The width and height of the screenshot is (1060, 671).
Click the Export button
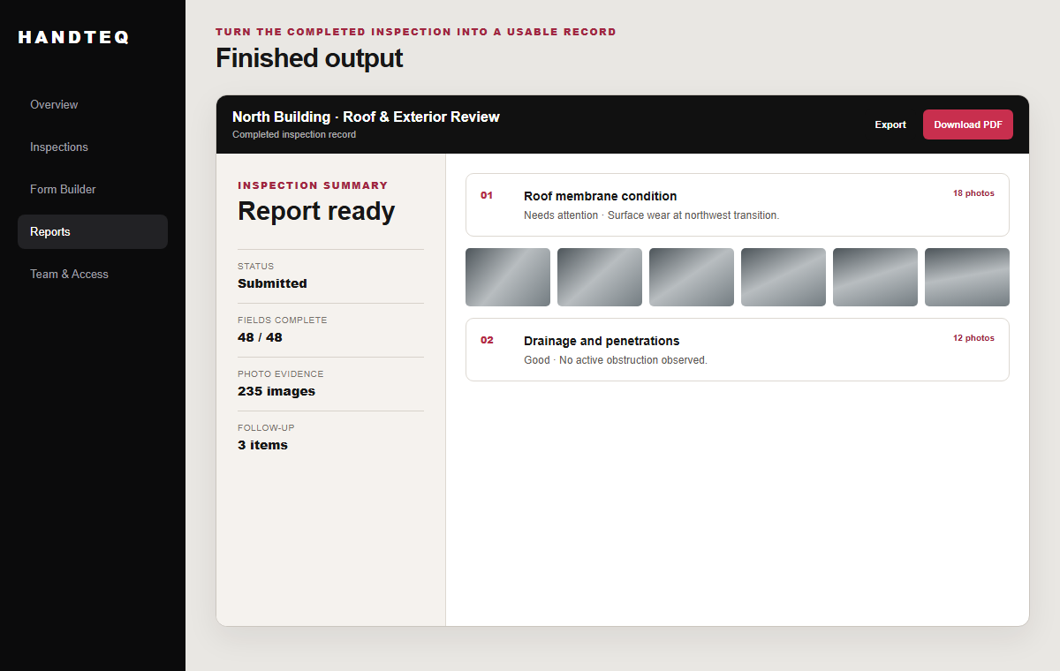point(890,124)
